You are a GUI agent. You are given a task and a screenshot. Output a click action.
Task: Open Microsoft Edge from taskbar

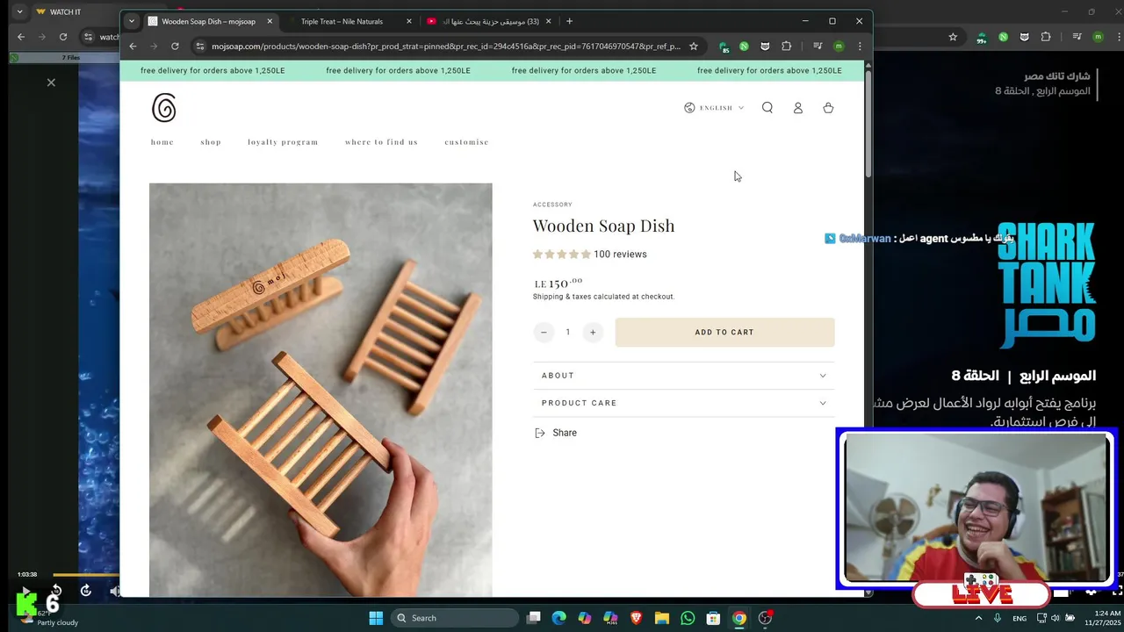click(559, 618)
